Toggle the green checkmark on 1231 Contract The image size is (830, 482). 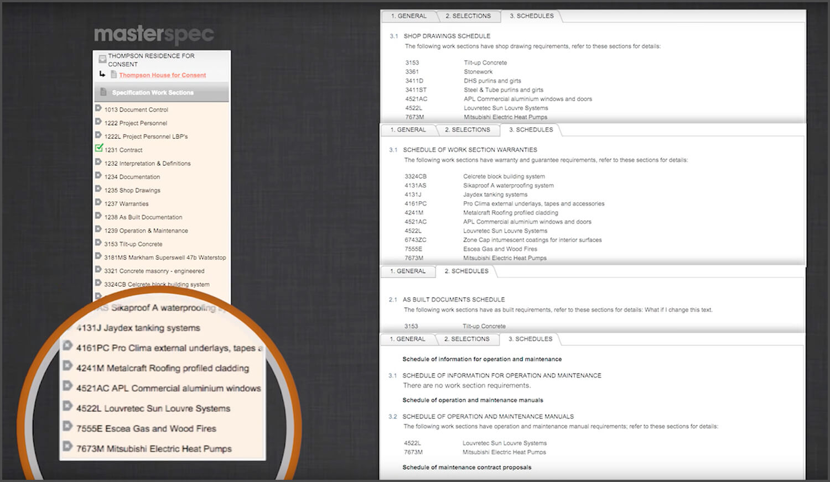[98, 148]
